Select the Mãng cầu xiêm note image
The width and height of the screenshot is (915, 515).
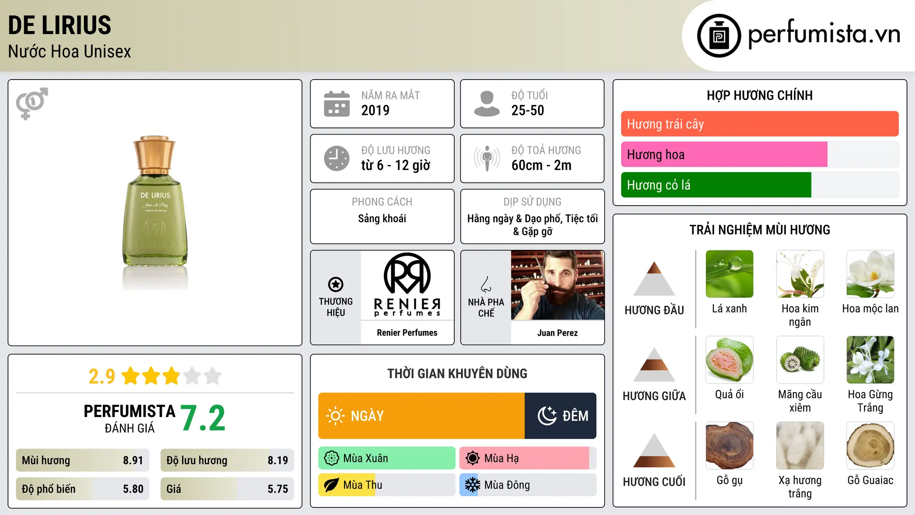point(800,360)
